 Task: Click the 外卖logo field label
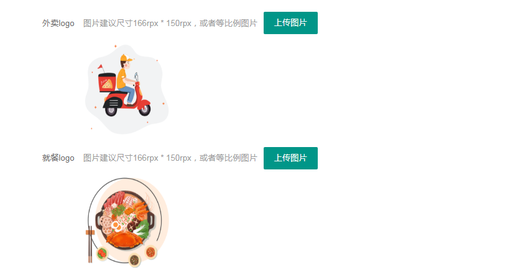[58, 23]
